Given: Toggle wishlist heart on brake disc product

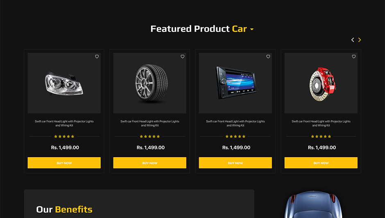Looking at the screenshot, I should (354, 56).
